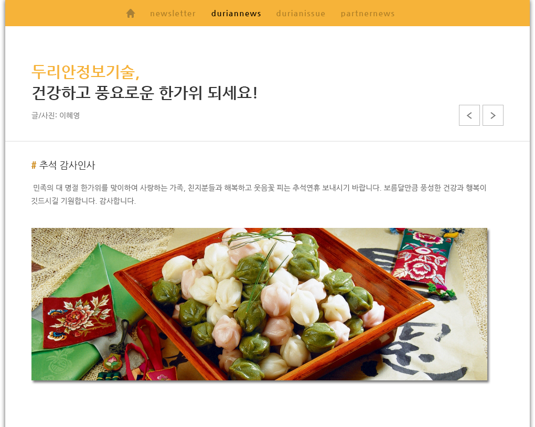This screenshot has width=535, height=427.
Task: Select the 추석 감사인사 section heading
Action: [67, 165]
